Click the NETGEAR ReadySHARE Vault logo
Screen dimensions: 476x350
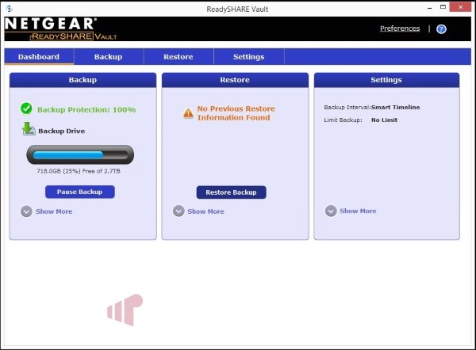coord(61,29)
